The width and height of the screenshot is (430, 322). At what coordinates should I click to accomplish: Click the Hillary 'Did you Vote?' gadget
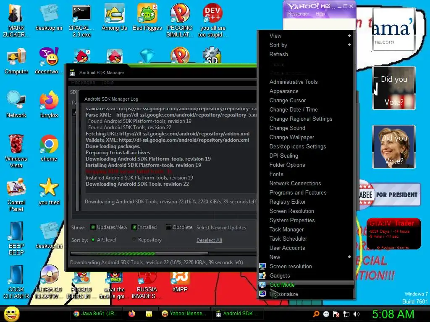[x=394, y=147]
